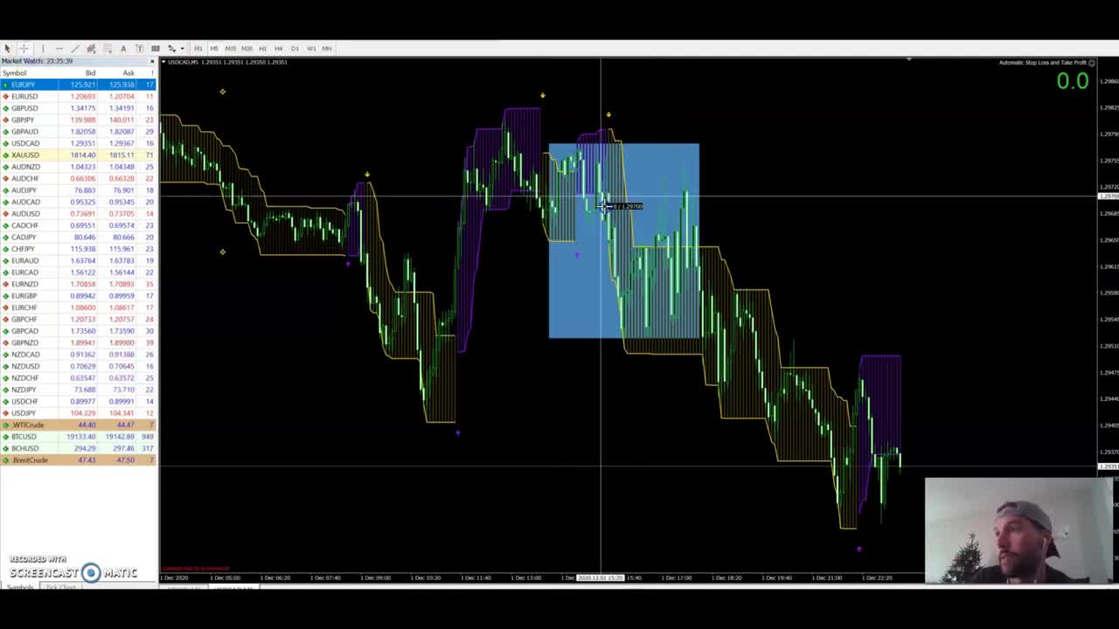This screenshot has height=629, width=1119.
Task: Select GBPCAD symbol row
Action: (79, 331)
